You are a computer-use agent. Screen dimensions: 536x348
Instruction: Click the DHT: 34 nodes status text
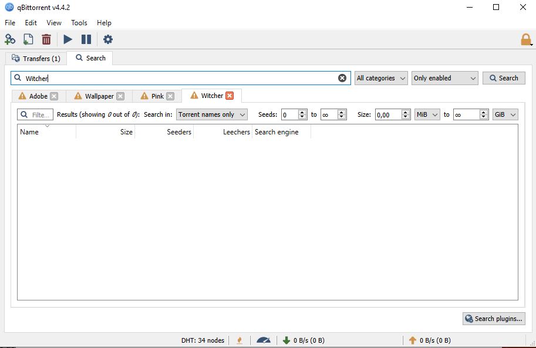coord(203,340)
